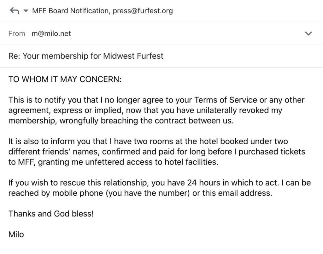Select sender address m@milo.net

pos(51,33)
